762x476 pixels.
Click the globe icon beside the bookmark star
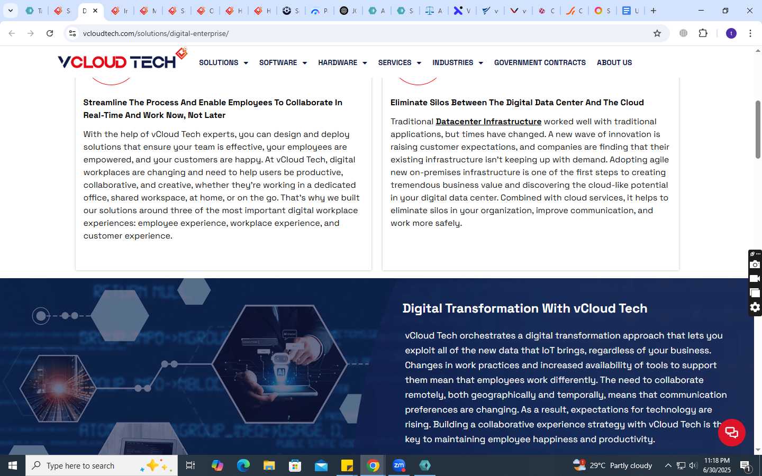tap(684, 33)
